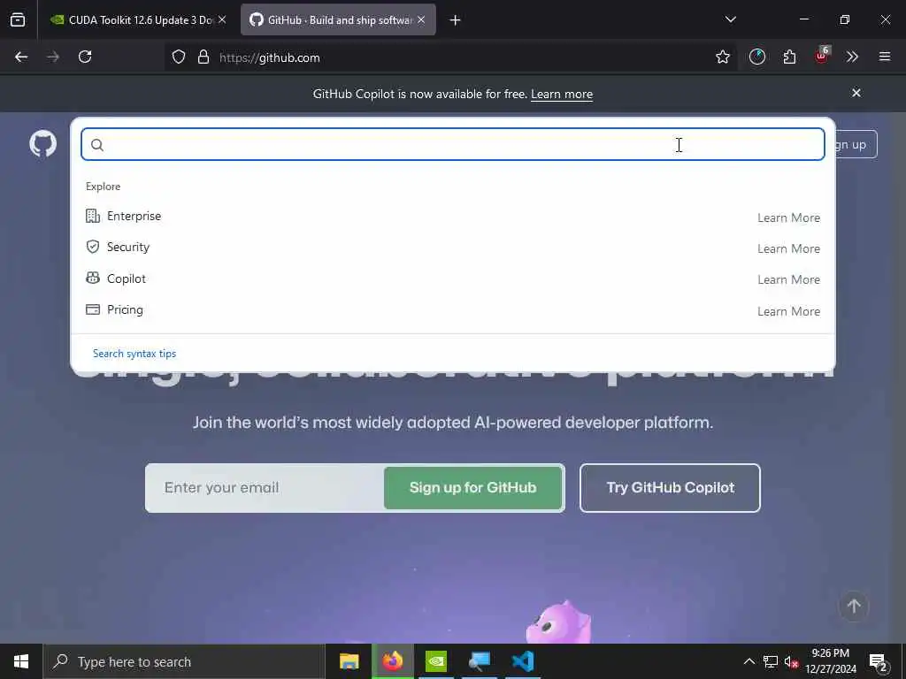906x679 pixels.
Task: Open the Firefox application menu
Action: coord(885,57)
